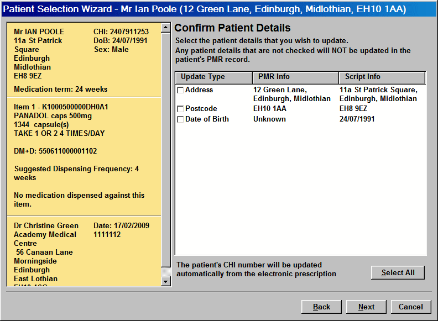Click the PMR postcode EH10 1AA
The image size is (438, 321).
click(269, 109)
